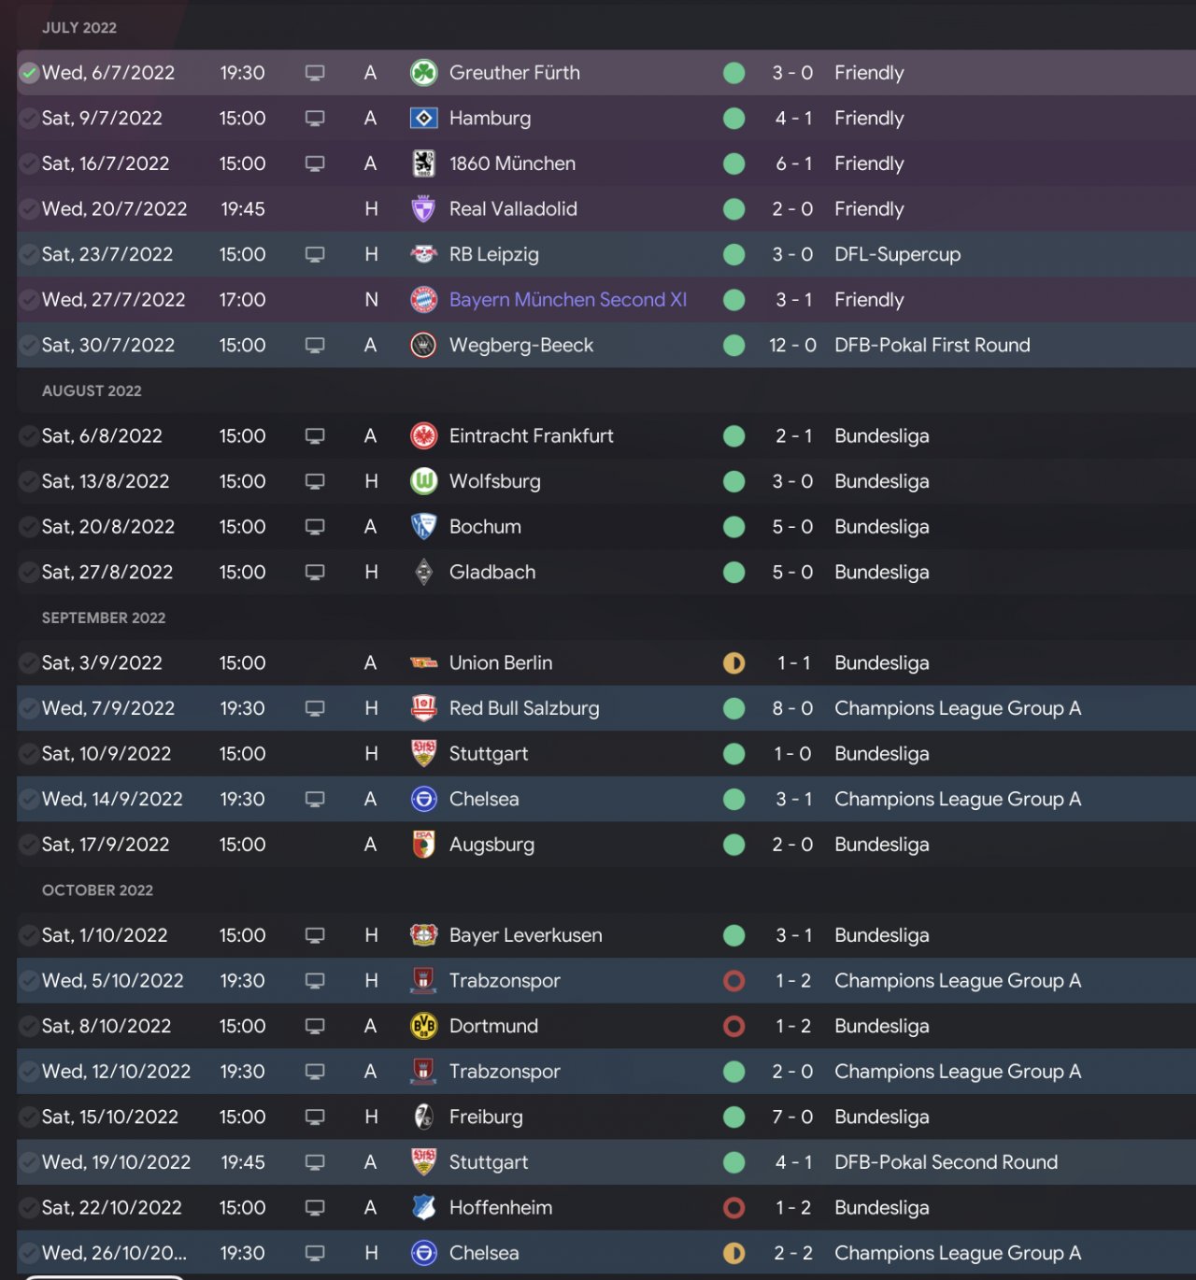This screenshot has height=1280, width=1196.
Task: Click the Eintracht Frankfurt crest icon
Action: (424, 436)
